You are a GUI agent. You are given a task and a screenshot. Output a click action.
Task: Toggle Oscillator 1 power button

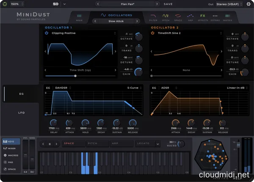[47, 33]
